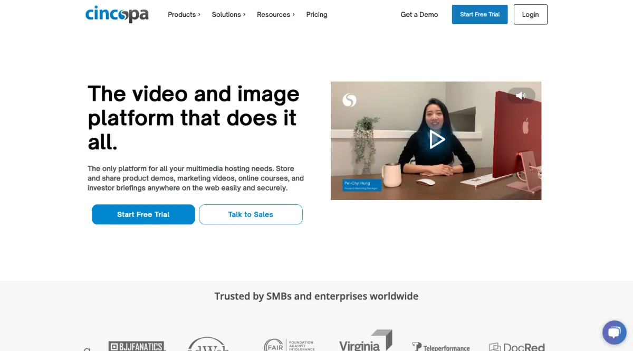This screenshot has width=633, height=351.
Task: Click the Cincopa logo
Action: click(117, 14)
